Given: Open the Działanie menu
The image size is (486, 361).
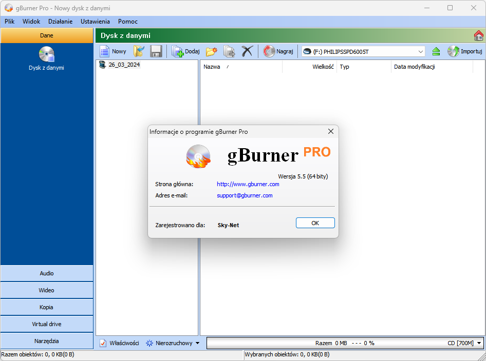Looking at the screenshot, I should pyautogui.click(x=61, y=22).
